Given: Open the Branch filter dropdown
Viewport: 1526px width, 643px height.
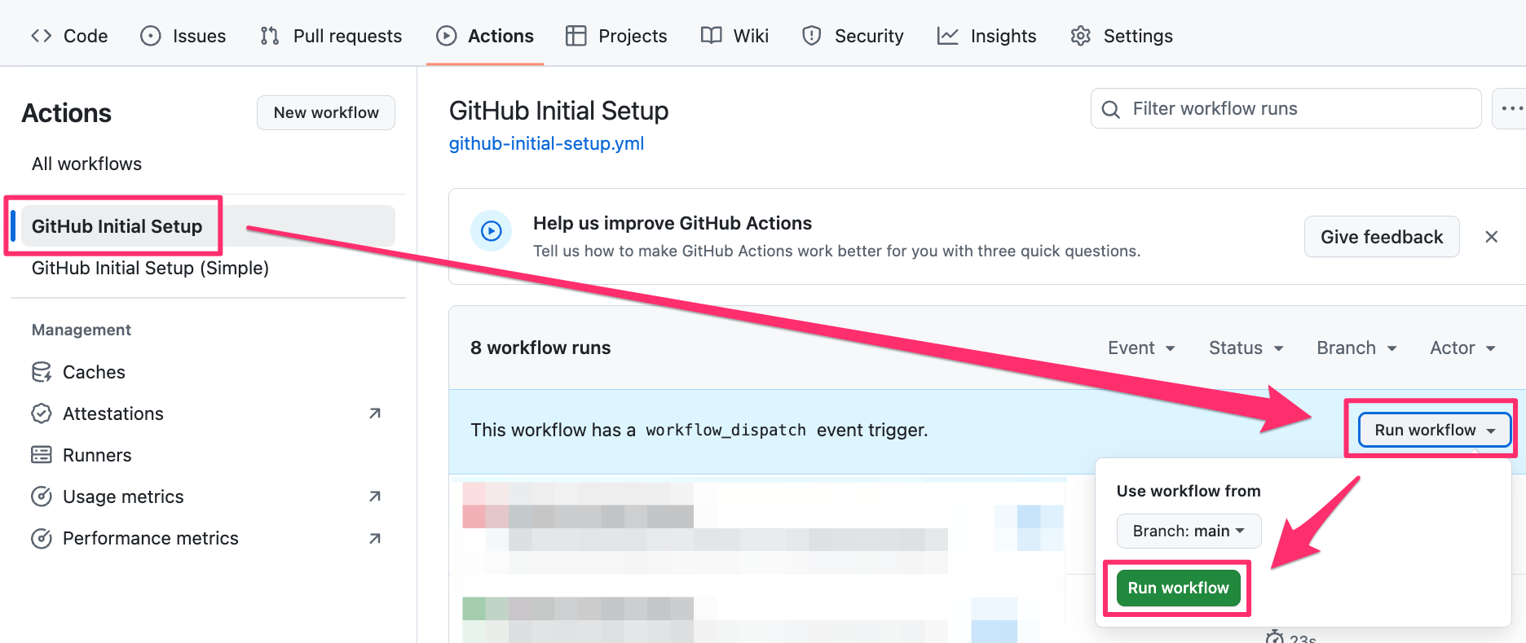Looking at the screenshot, I should pyautogui.click(x=1357, y=348).
